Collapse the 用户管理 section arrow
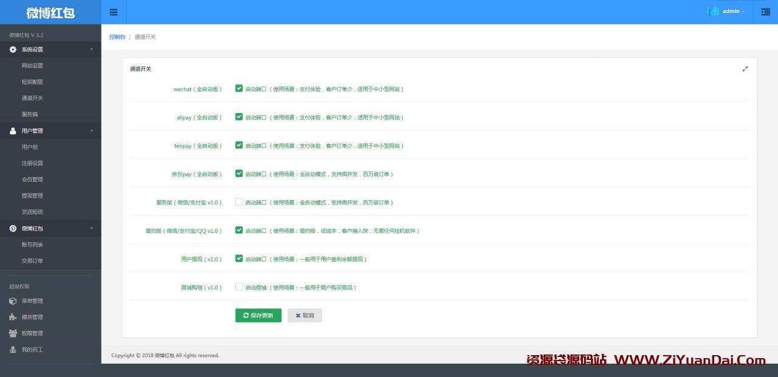This screenshot has height=377, width=778. 92,131
